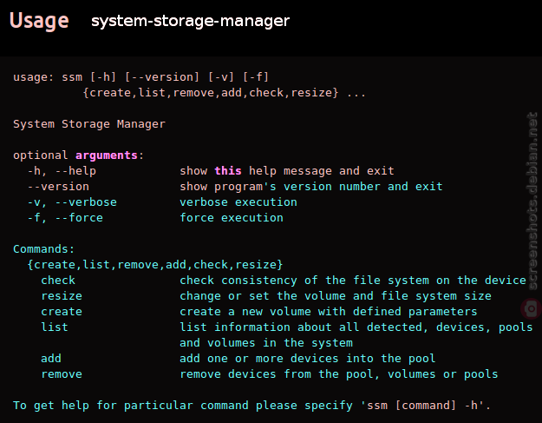This screenshot has height=423, width=542.
Task: Click the '--version' option line
Action: [x=58, y=186]
